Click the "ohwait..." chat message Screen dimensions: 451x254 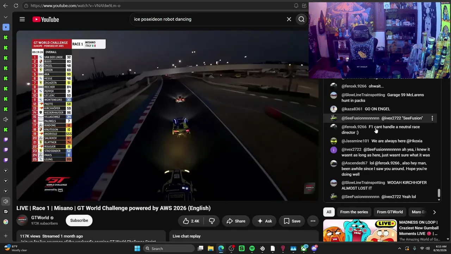tap(376, 86)
